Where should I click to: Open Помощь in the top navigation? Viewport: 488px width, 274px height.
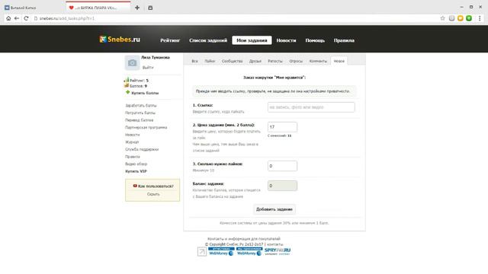point(315,40)
